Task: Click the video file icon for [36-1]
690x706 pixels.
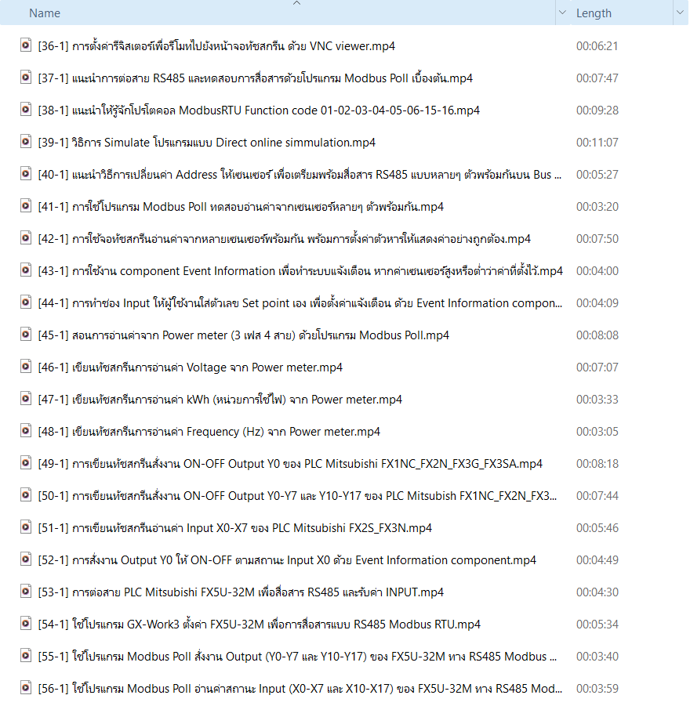Action: click(x=26, y=45)
